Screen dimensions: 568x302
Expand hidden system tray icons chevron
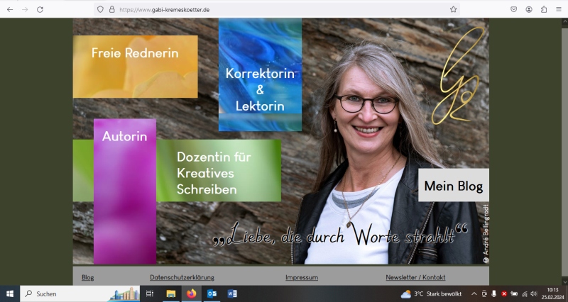pyautogui.click(x=474, y=293)
